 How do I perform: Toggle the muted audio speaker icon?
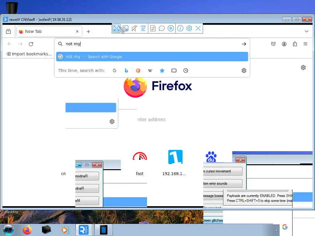point(134,28)
